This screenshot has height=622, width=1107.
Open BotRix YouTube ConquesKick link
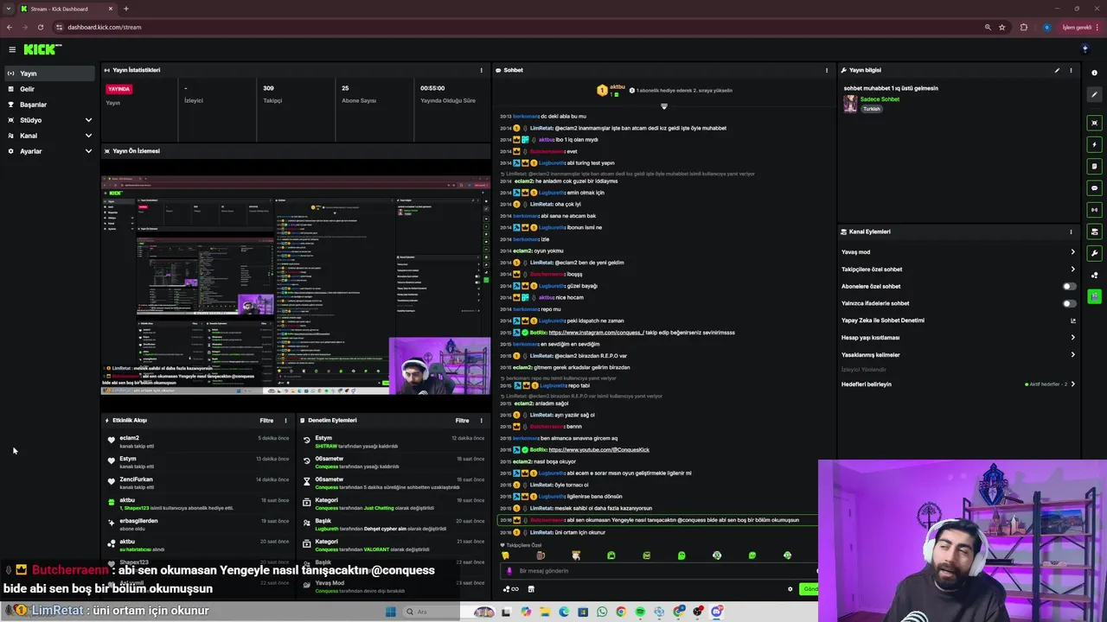click(x=598, y=450)
